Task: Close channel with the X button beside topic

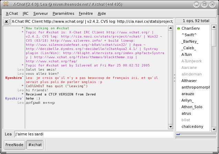Action: (6, 21)
